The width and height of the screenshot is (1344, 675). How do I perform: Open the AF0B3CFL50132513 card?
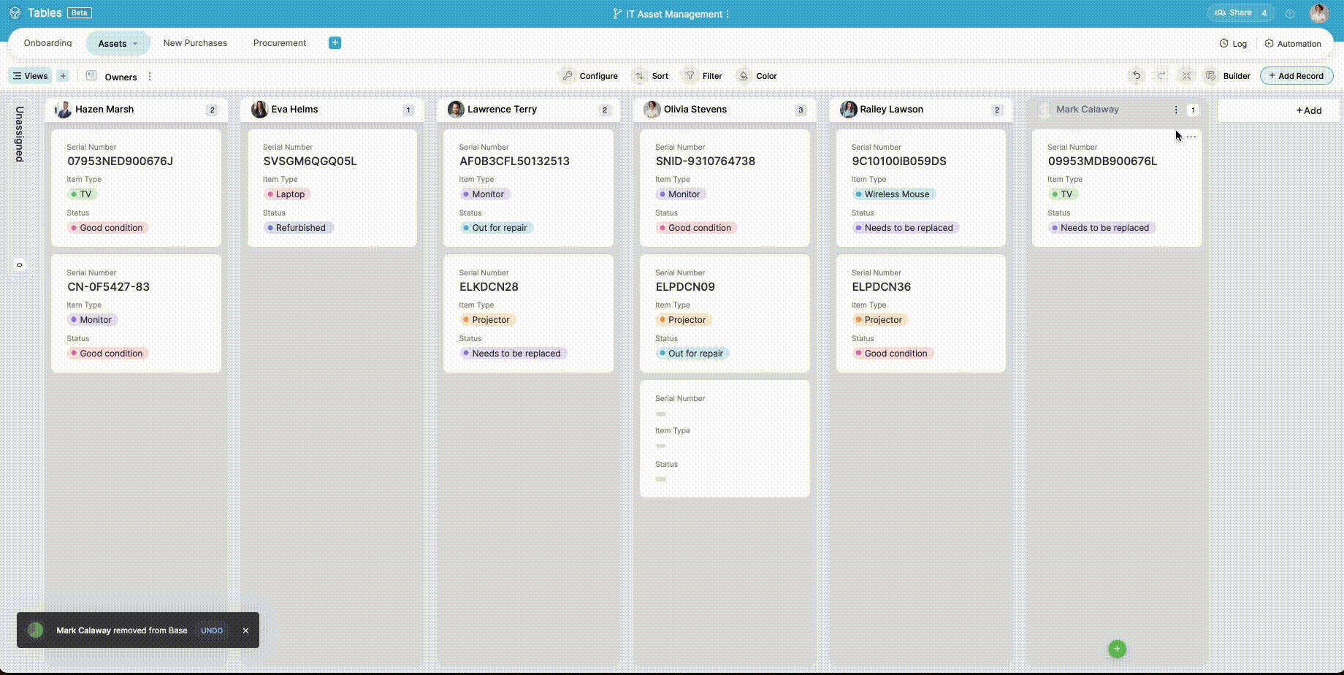pos(528,188)
